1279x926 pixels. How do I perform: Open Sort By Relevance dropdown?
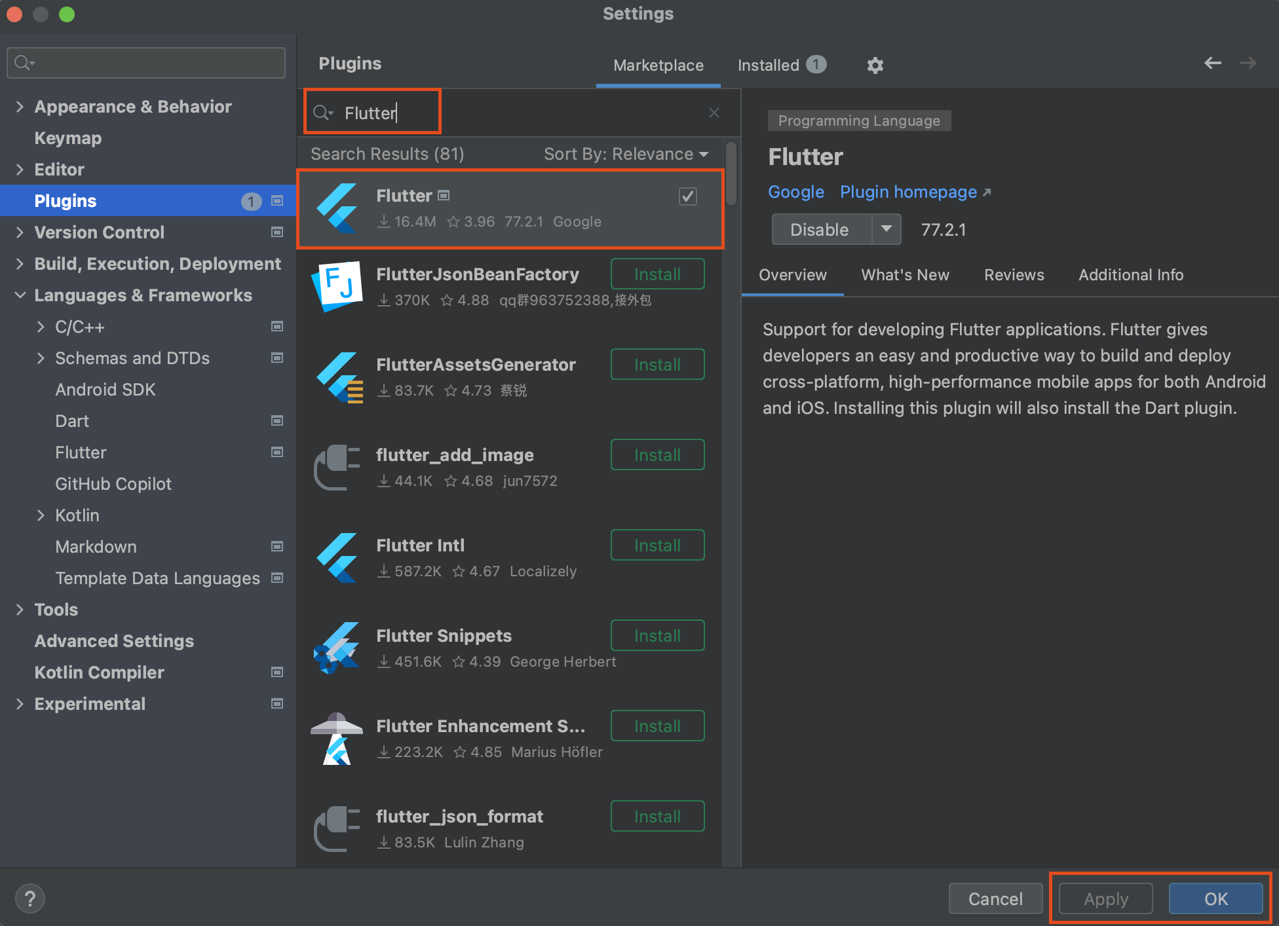(626, 154)
